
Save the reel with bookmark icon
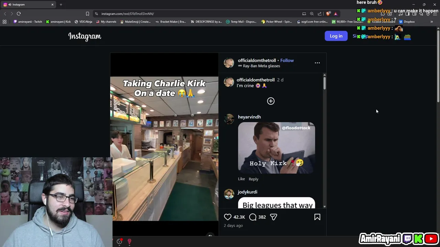317,217
